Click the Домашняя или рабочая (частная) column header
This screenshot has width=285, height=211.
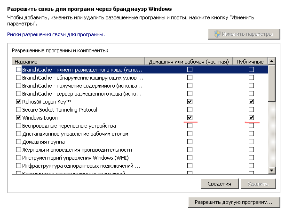(x=189, y=62)
